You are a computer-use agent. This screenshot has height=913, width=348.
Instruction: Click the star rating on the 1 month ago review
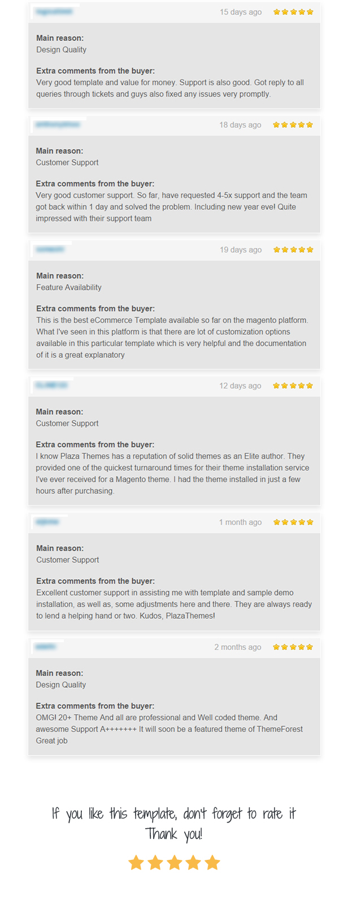coord(293,522)
